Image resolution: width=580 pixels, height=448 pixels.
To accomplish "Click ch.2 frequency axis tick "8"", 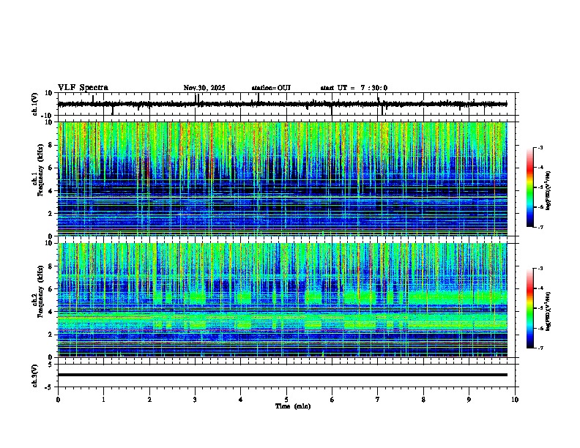I will tap(51, 266).
